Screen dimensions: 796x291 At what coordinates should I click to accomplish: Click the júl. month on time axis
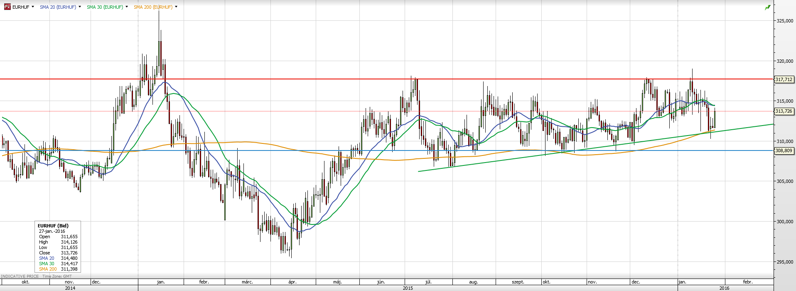[428, 282]
